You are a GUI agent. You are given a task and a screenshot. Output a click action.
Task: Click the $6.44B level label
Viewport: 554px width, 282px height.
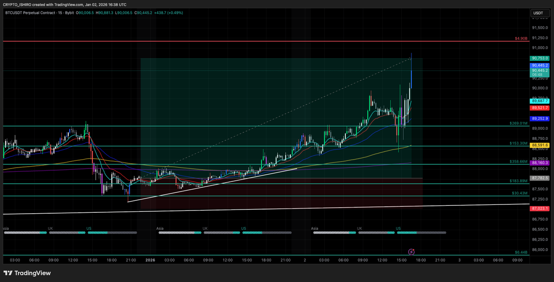(521, 252)
